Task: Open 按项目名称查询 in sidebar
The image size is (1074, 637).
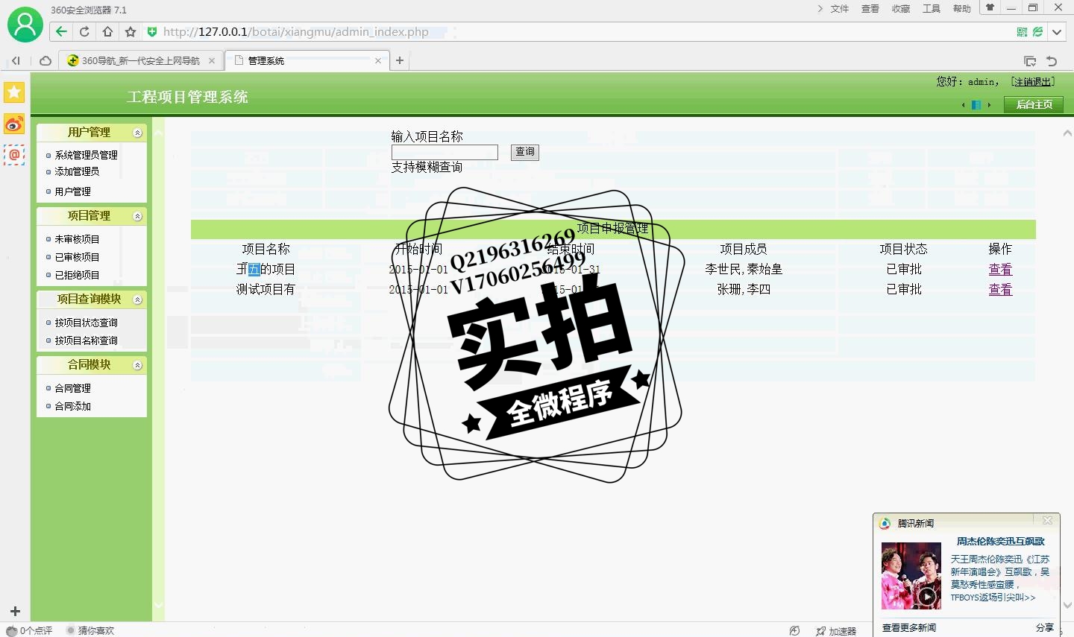Action: pos(86,340)
